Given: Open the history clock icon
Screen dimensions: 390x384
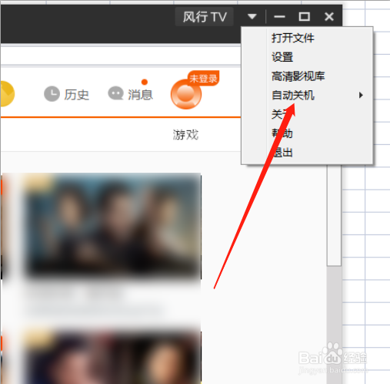Looking at the screenshot, I should tap(52, 94).
